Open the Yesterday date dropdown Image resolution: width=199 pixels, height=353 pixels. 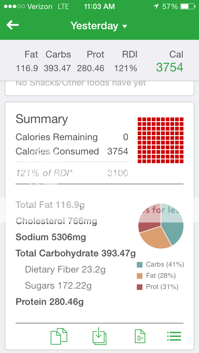pyautogui.click(x=99, y=26)
